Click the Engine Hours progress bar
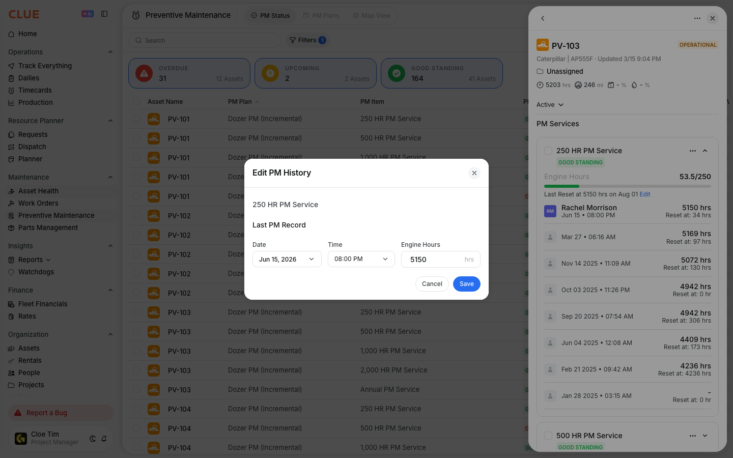 (x=628, y=186)
